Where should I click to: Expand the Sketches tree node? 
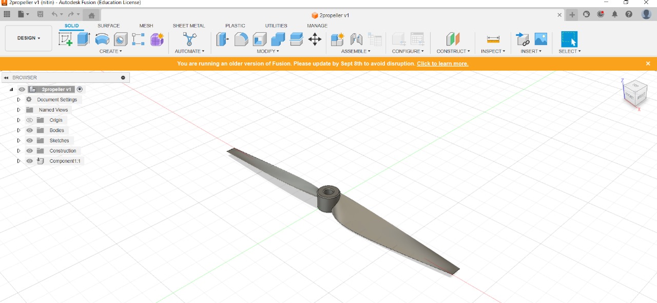[18, 141]
